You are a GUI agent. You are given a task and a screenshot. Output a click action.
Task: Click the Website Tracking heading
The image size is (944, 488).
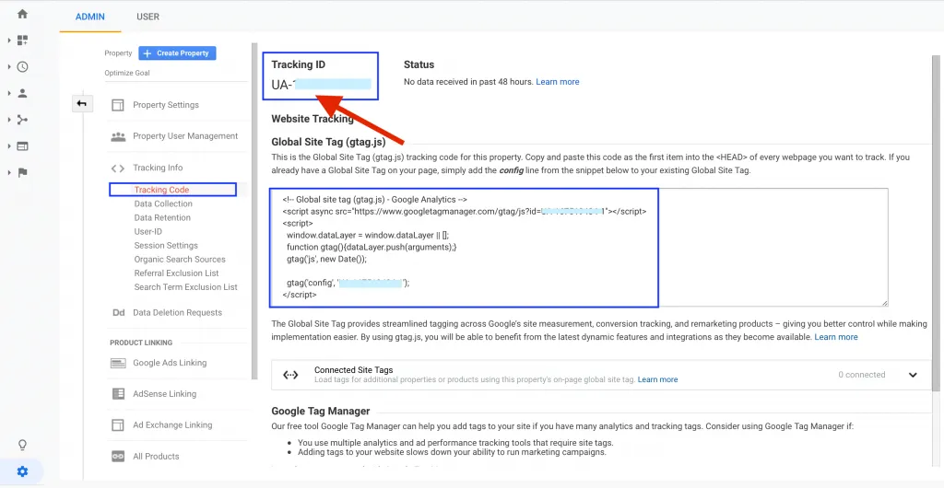[313, 119]
